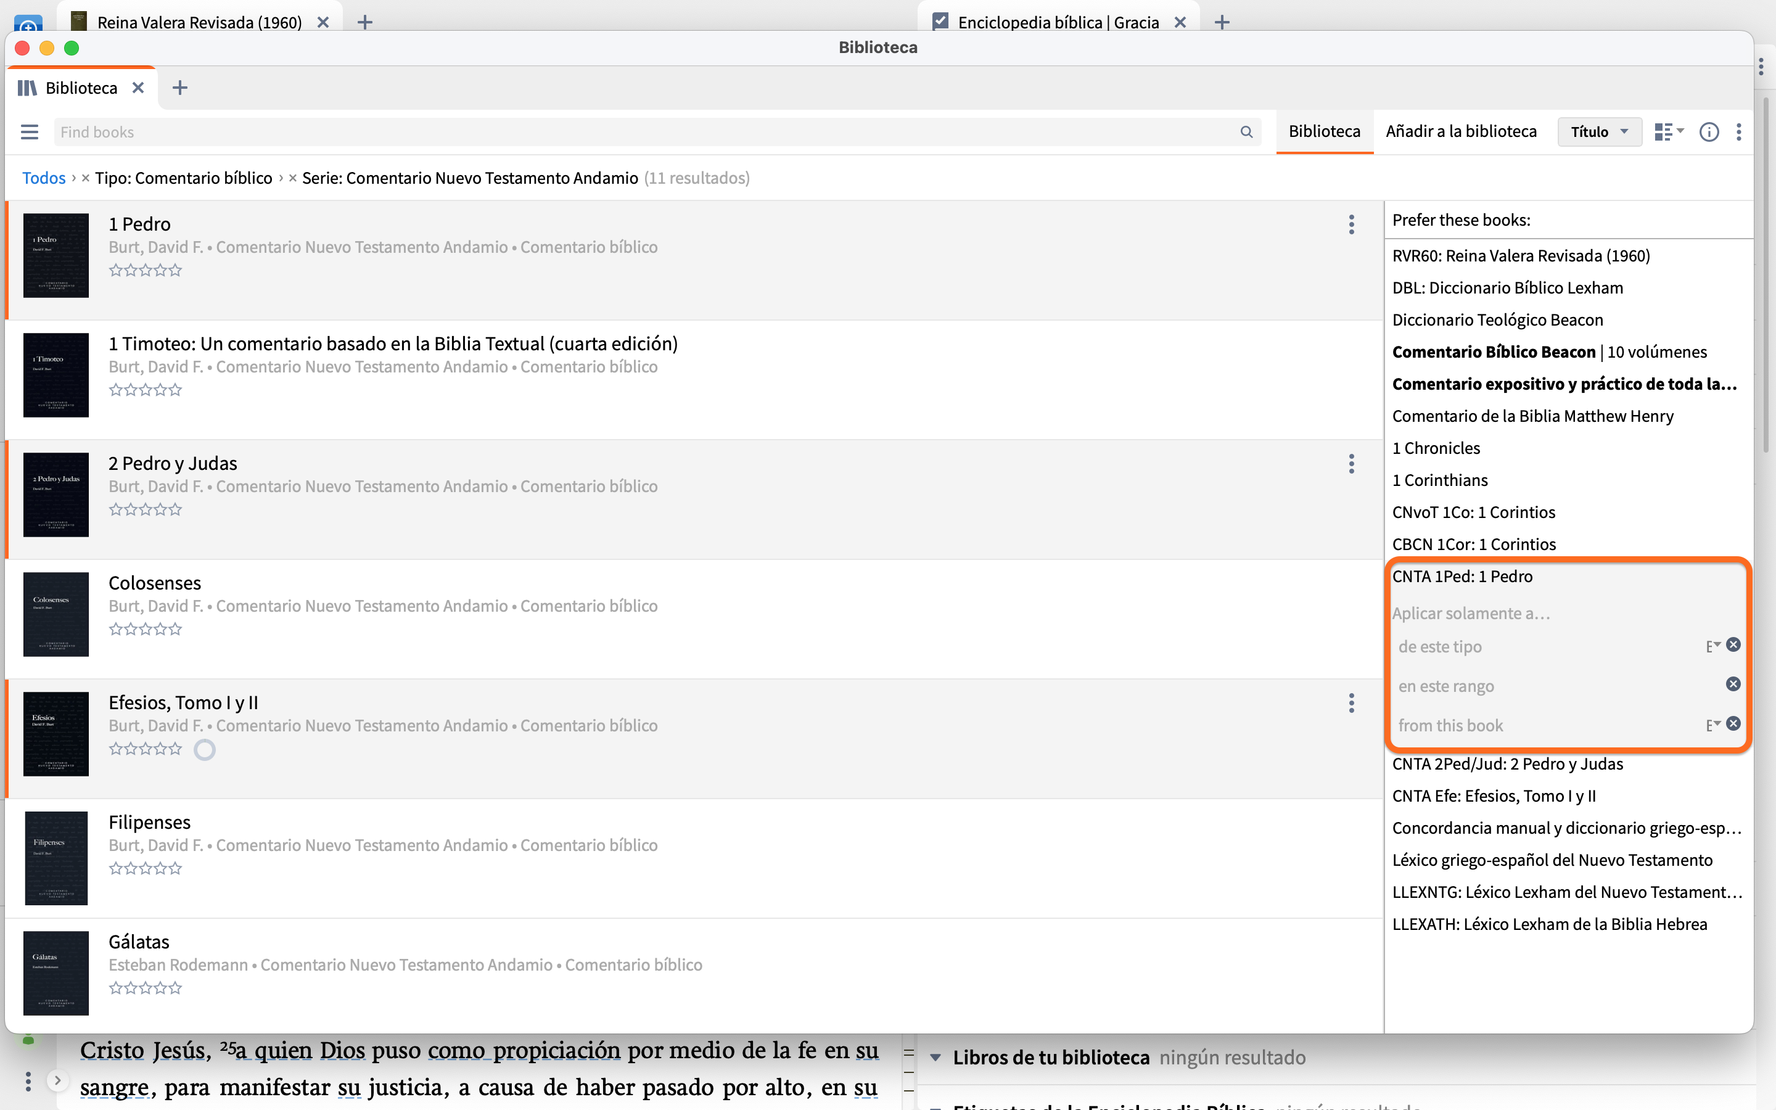The image size is (1776, 1110).
Task: Open the Título sort dropdown
Action: pyautogui.click(x=1599, y=132)
